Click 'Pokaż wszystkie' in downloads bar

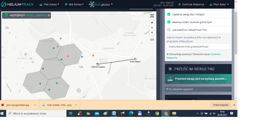coord(220,105)
